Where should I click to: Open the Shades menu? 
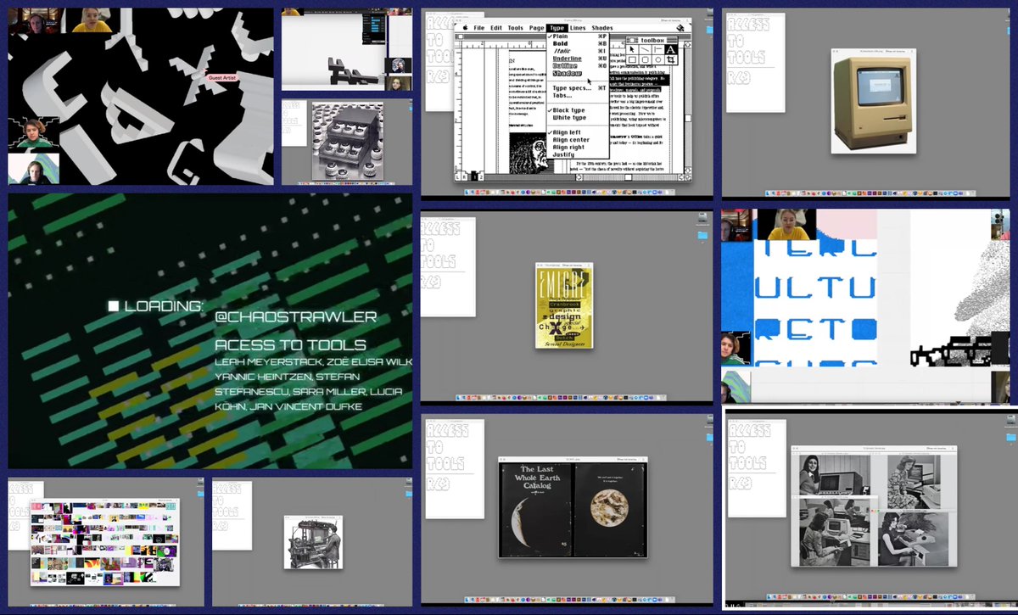tap(602, 28)
